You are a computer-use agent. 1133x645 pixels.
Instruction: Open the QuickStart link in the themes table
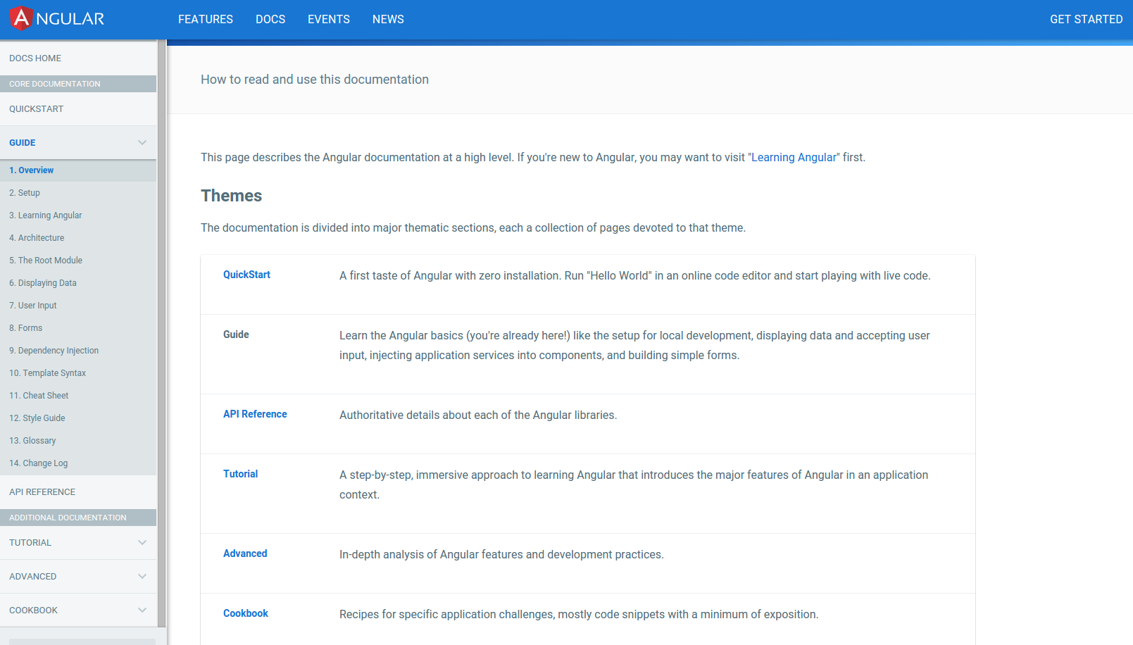point(246,275)
